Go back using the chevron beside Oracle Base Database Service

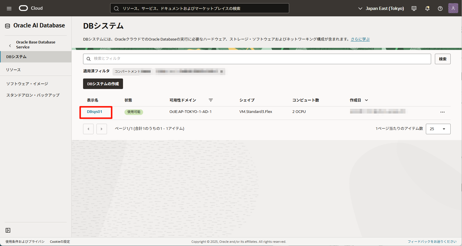click(10, 46)
